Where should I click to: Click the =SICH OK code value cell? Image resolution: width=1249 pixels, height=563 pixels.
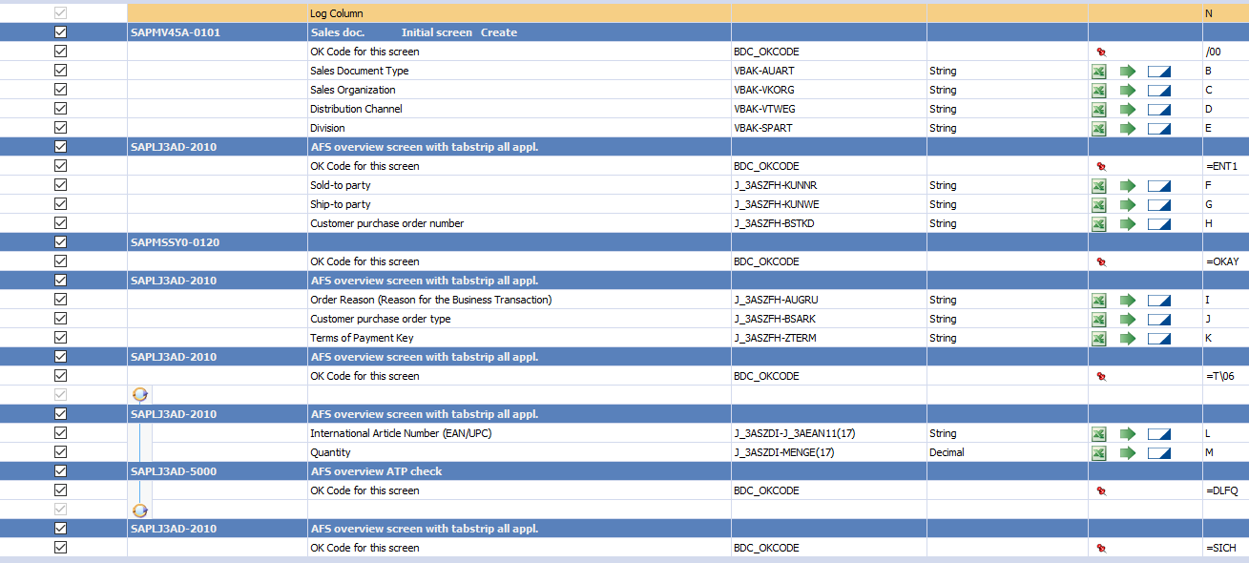pos(1225,548)
